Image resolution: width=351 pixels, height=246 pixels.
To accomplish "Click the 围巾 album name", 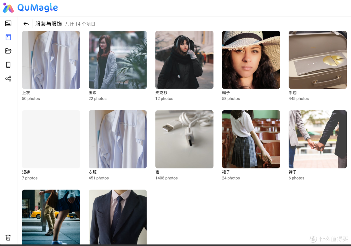I will [x=93, y=93].
